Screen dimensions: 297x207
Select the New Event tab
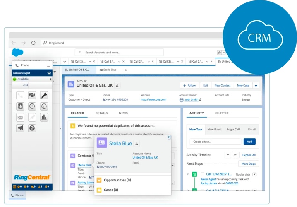(214, 129)
